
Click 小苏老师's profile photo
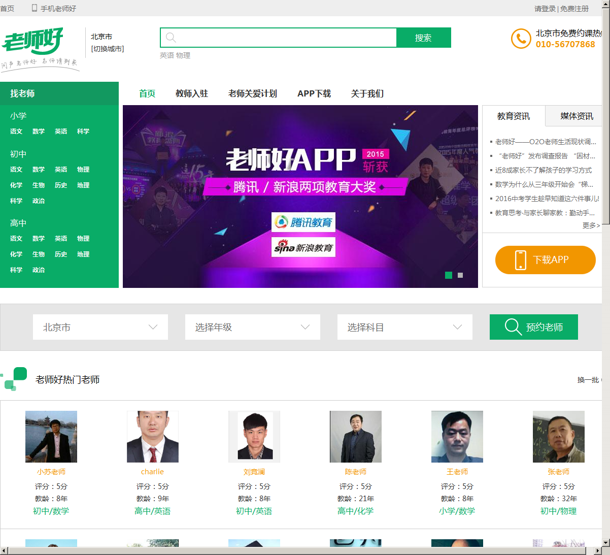[x=51, y=437]
